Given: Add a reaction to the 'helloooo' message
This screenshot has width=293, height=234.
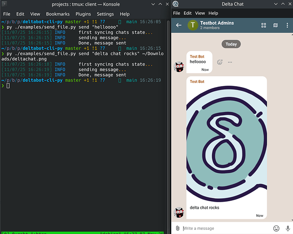Looking at the screenshot, I should 220,62.
